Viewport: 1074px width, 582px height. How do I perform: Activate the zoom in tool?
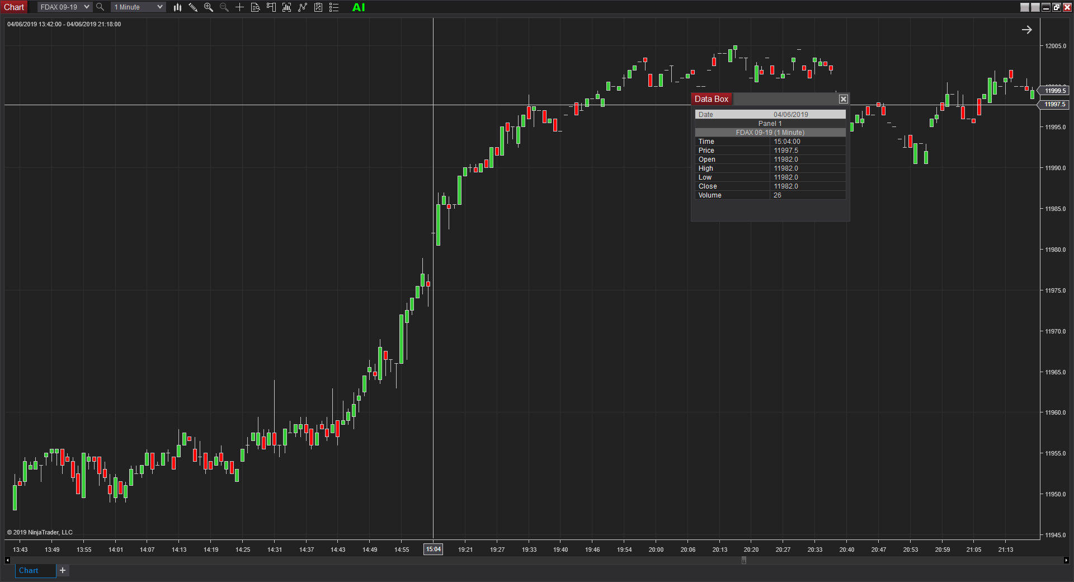pos(209,7)
